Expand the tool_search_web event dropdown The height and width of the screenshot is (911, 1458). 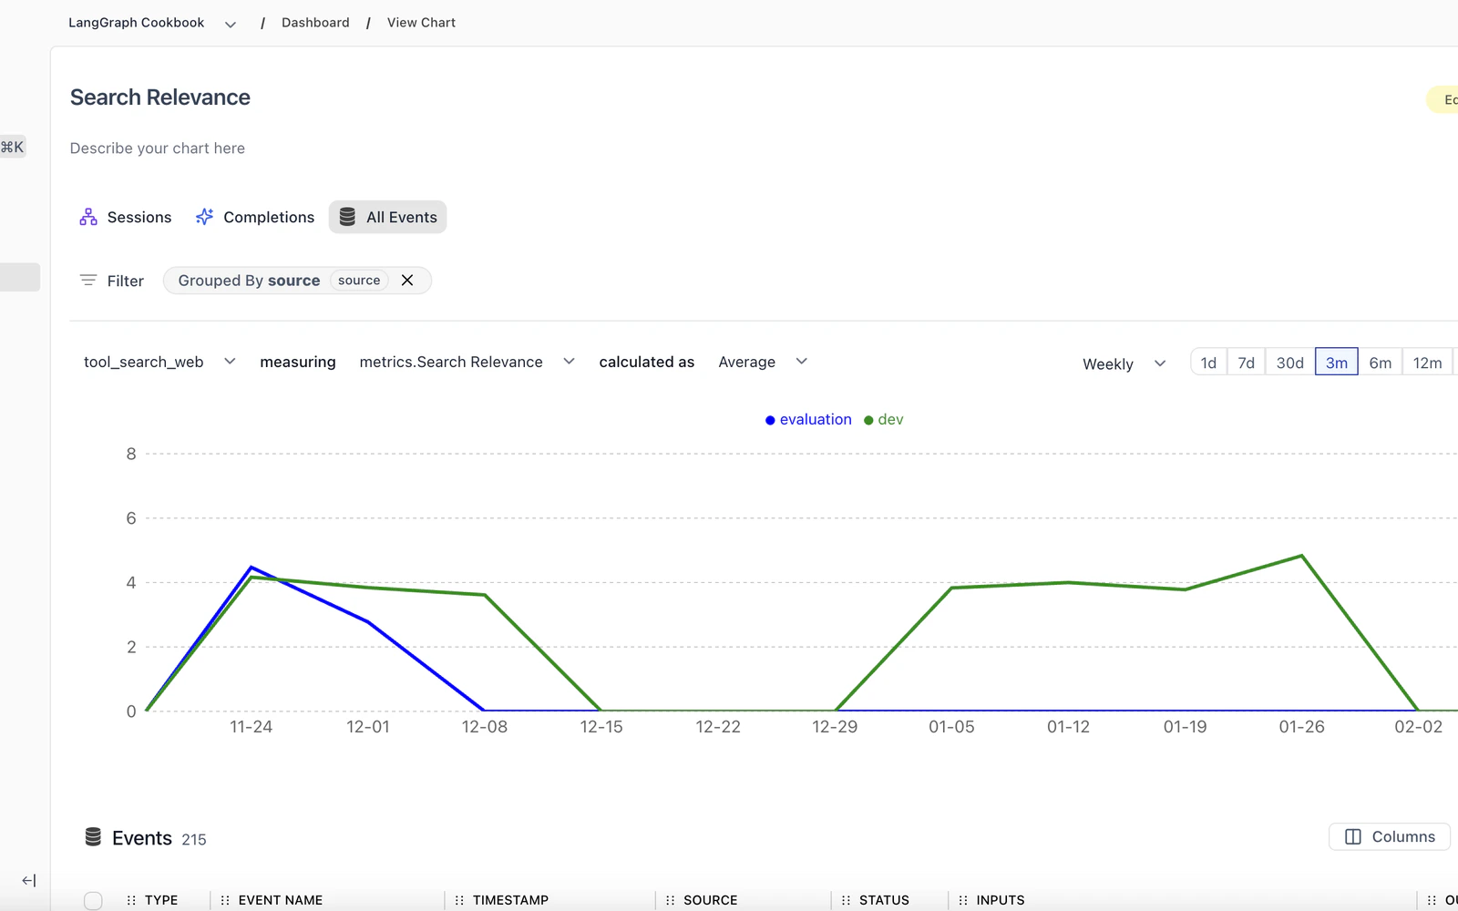[159, 362]
